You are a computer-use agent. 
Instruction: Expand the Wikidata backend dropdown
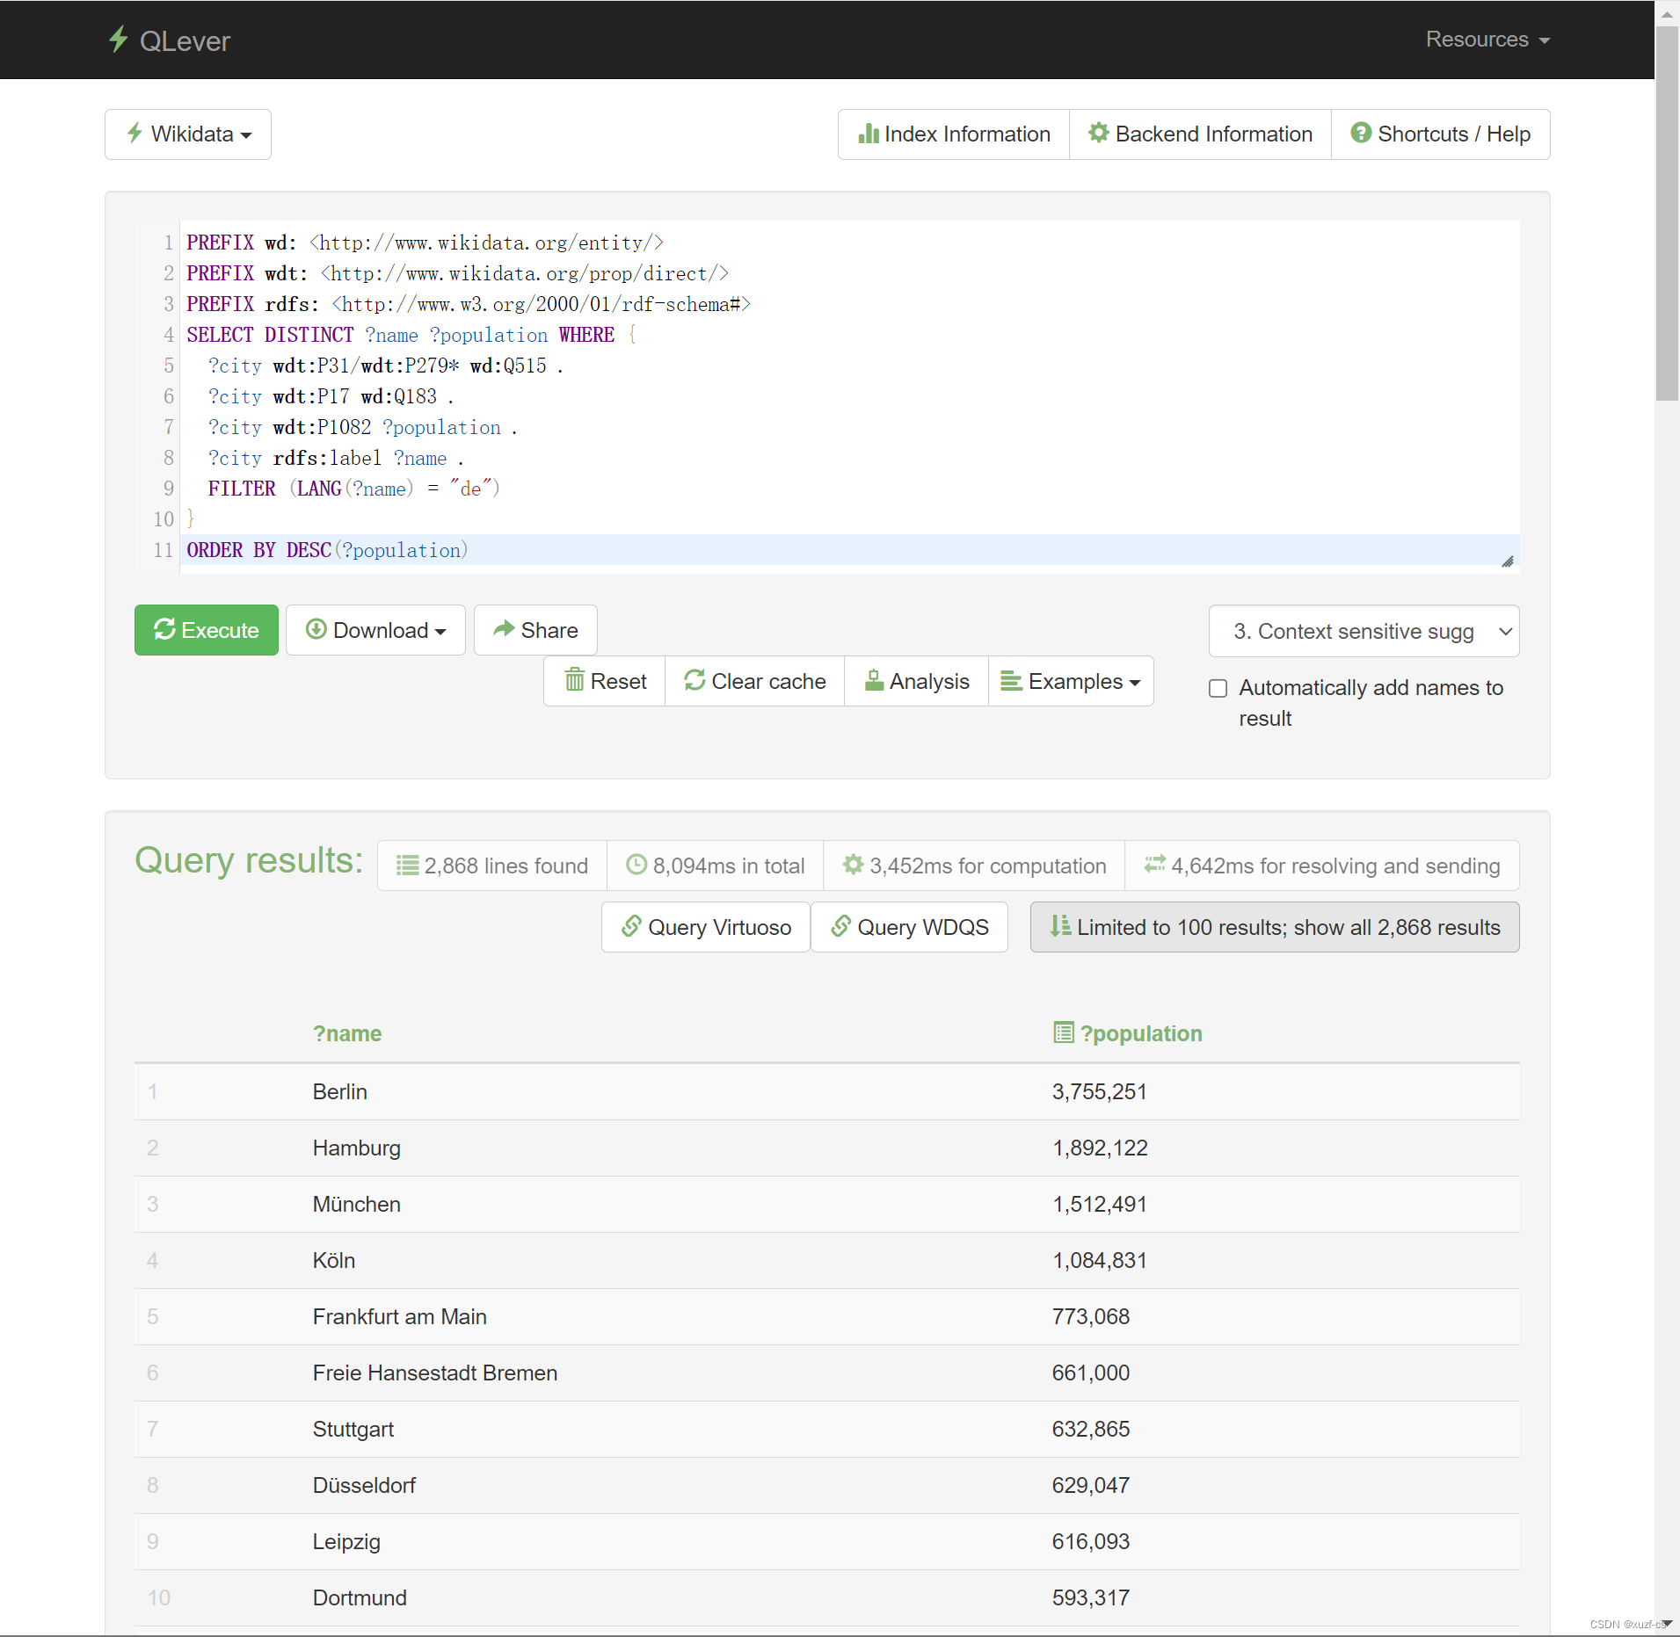[188, 134]
